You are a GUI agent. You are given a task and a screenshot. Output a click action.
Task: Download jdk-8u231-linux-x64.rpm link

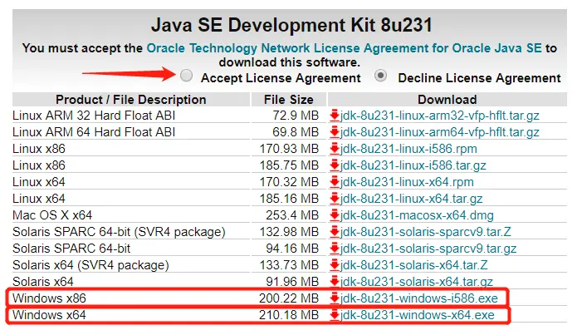(407, 182)
